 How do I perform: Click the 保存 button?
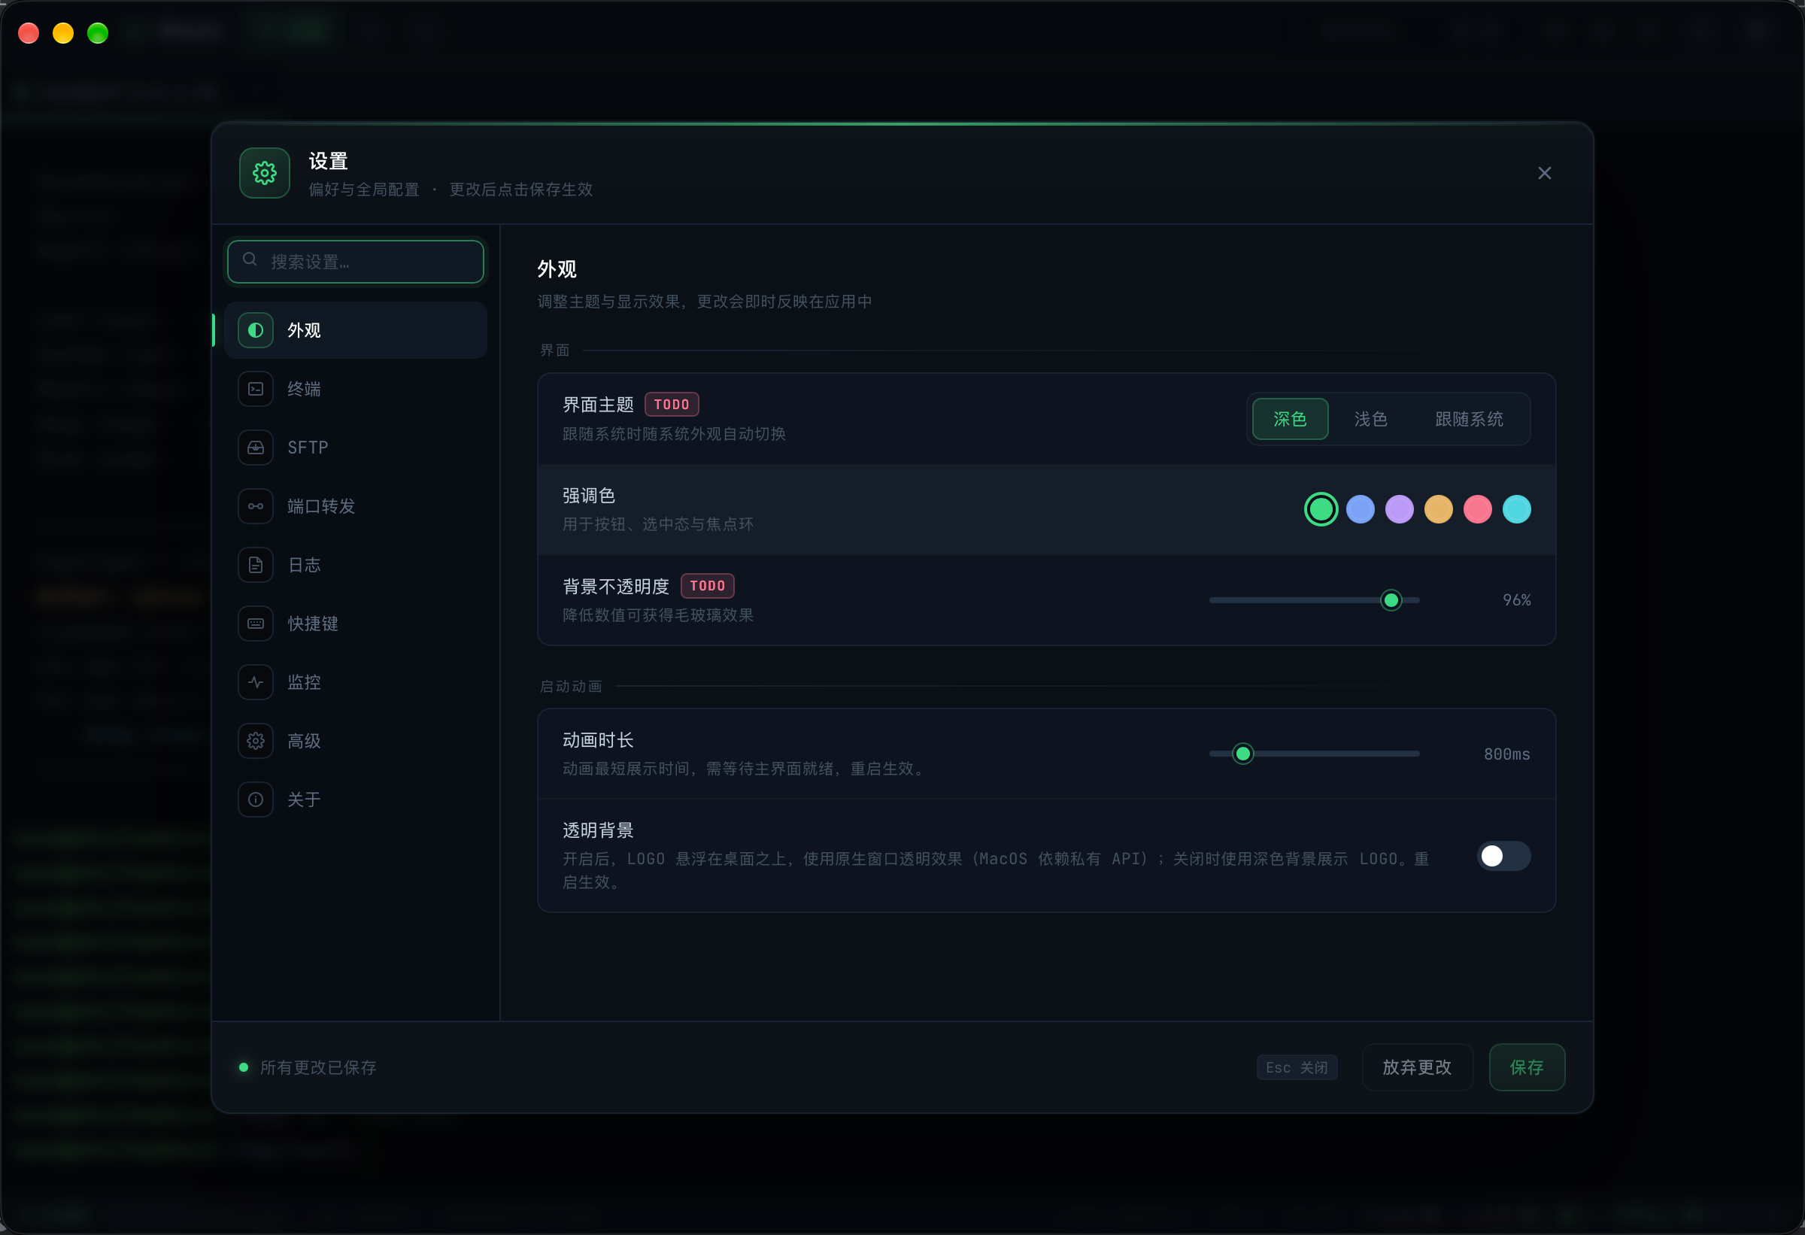[x=1526, y=1067]
